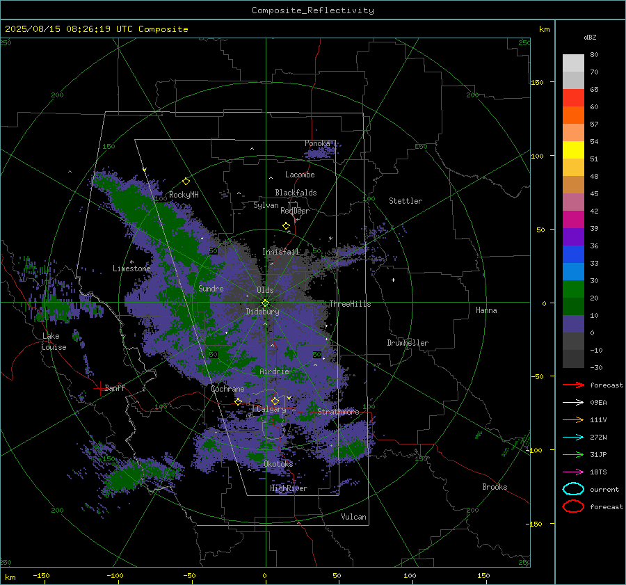Click the red 'forecast' ellipse icon
Screen dimensions: 626x585
click(x=573, y=506)
